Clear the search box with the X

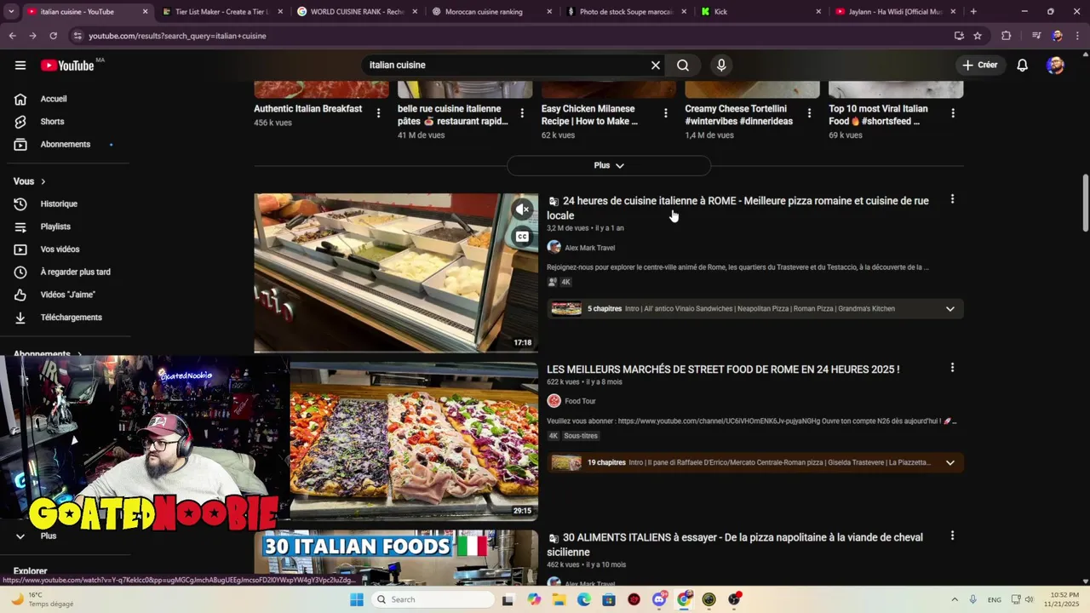656,66
